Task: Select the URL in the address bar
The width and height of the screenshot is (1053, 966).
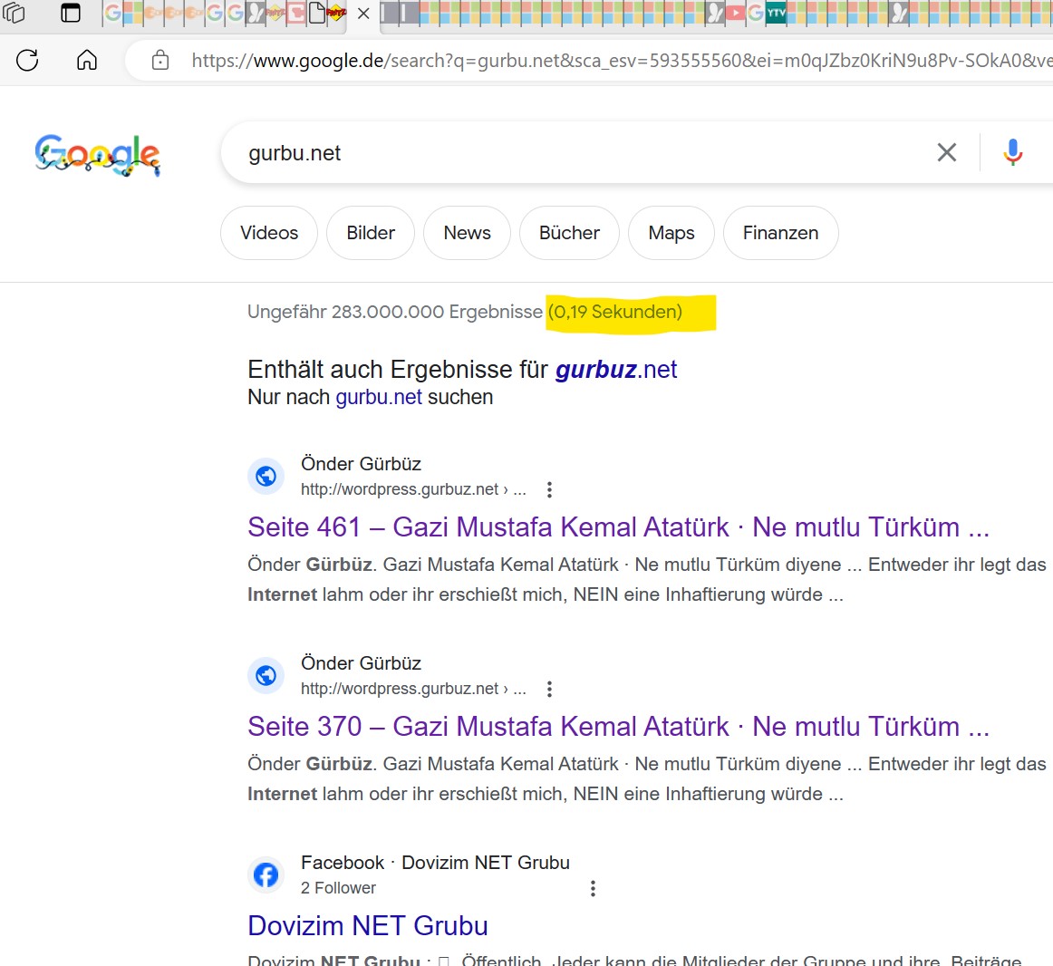Action: 621,61
